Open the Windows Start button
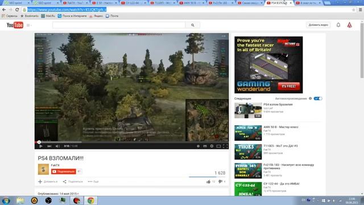This screenshot has height=205, width=364. 6,200
